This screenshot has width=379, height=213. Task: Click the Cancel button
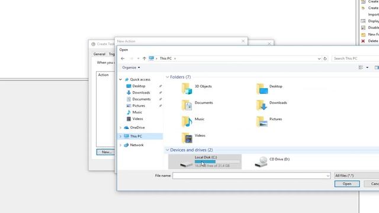pyautogui.click(x=372, y=184)
